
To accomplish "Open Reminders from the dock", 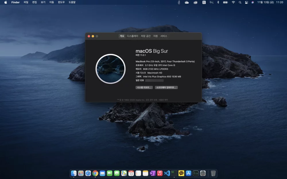I will coord(138,173).
